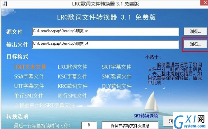
Task: Pick KRC歌词文件 target format
Action: pyautogui.click(x=72, y=86)
